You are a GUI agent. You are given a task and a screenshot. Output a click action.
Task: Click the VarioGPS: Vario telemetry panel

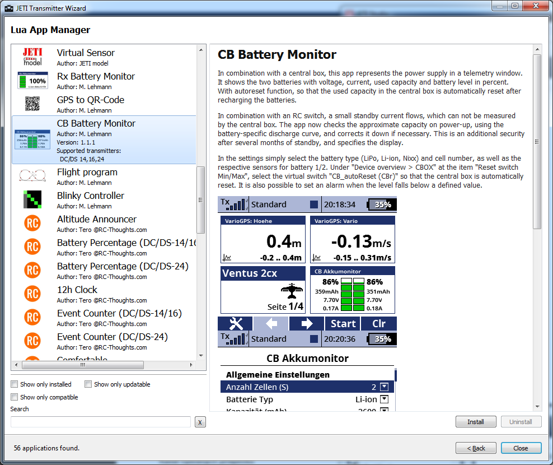click(352, 239)
